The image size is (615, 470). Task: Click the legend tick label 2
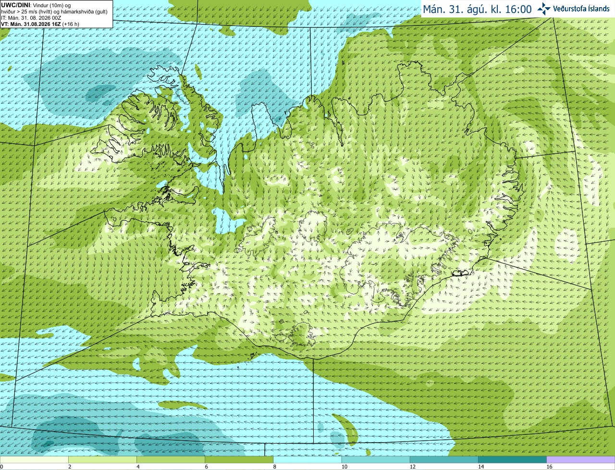click(x=70, y=467)
